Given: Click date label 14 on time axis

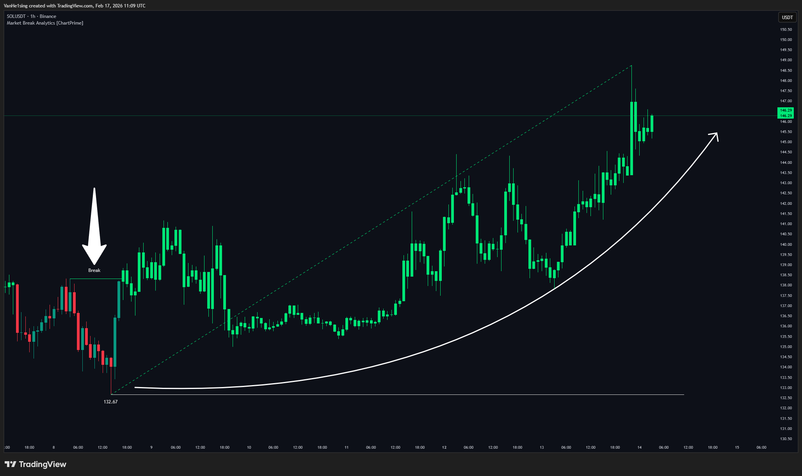Looking at the screenshot, I should pyautogui.click(x=639, y=448).
